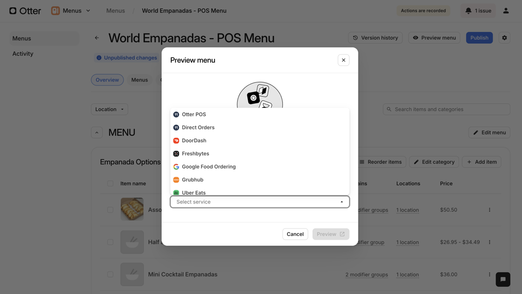Select DoorDash from the service list

[x=259, y=140]
